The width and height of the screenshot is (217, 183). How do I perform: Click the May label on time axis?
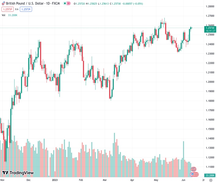coord(156,180)
